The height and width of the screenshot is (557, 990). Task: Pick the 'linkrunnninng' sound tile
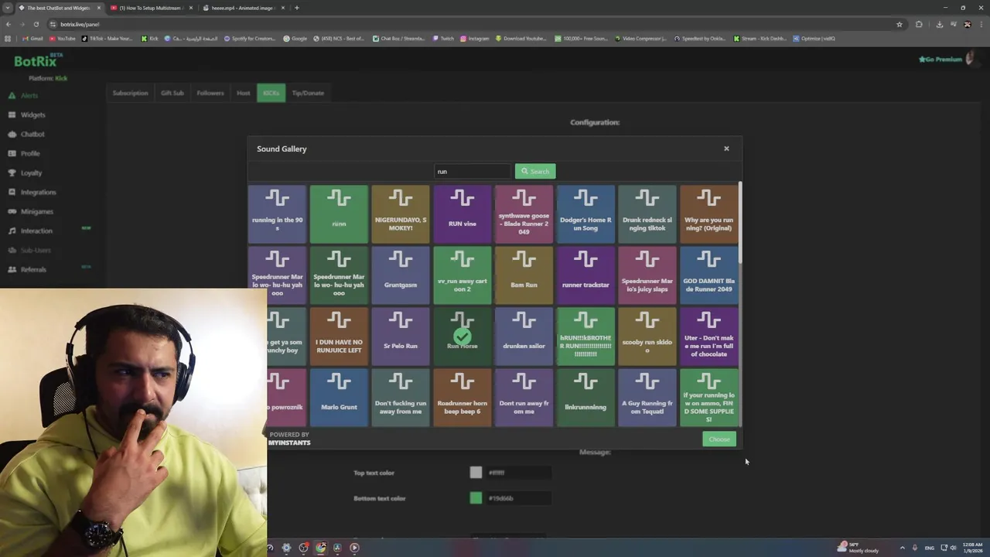click(585, 398)
